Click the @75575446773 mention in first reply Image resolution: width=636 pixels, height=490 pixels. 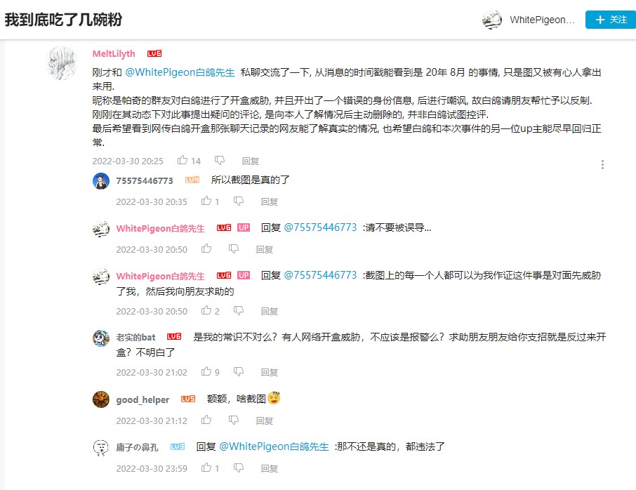(x=320, y=227)
